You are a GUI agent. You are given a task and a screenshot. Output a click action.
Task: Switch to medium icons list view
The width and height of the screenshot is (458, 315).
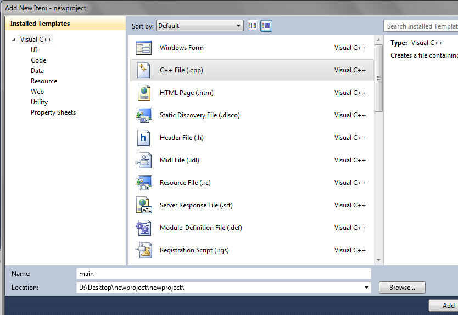pos(266,26)
